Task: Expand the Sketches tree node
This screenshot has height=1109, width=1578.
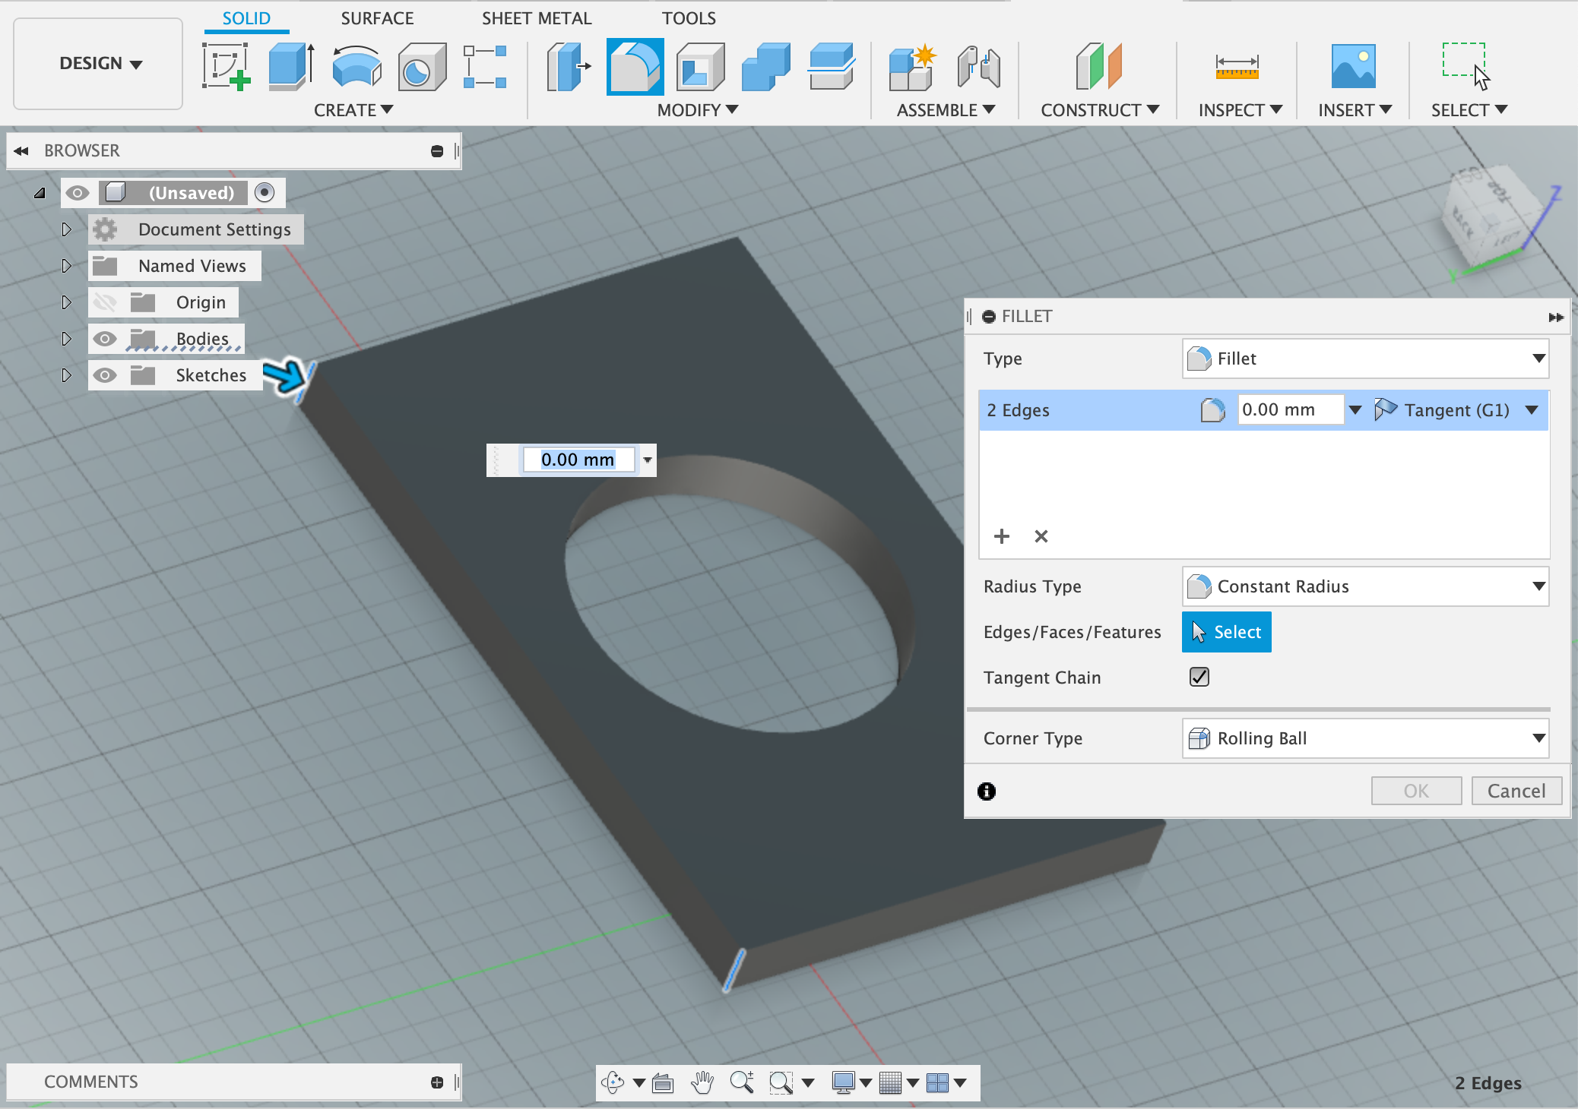Action: click(66, 375)
